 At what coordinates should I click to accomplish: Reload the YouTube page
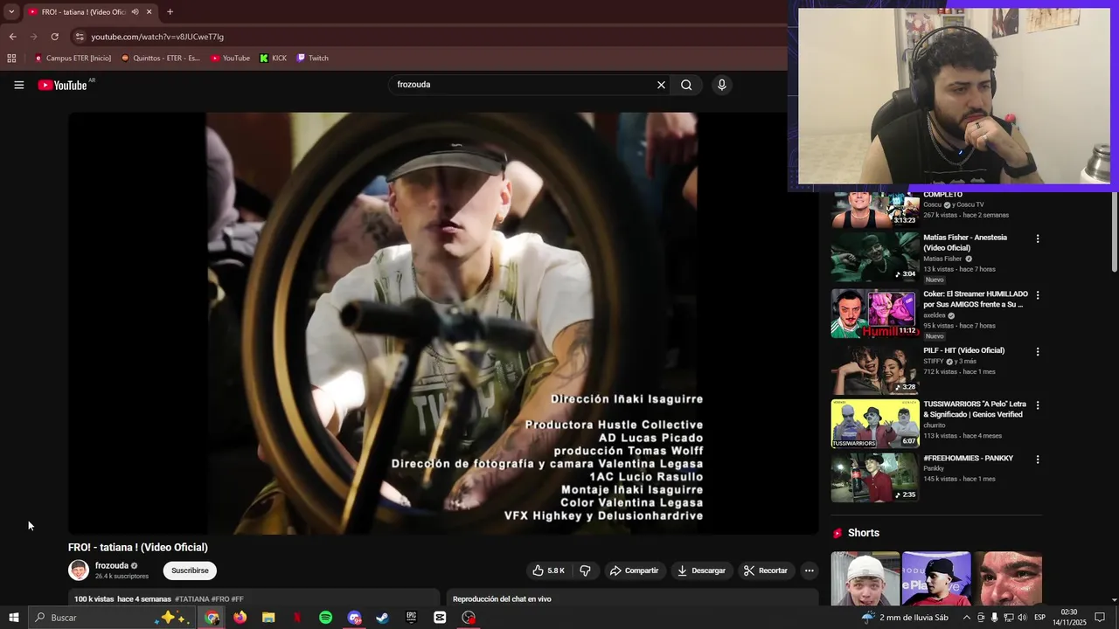click(x=54, y=37)
